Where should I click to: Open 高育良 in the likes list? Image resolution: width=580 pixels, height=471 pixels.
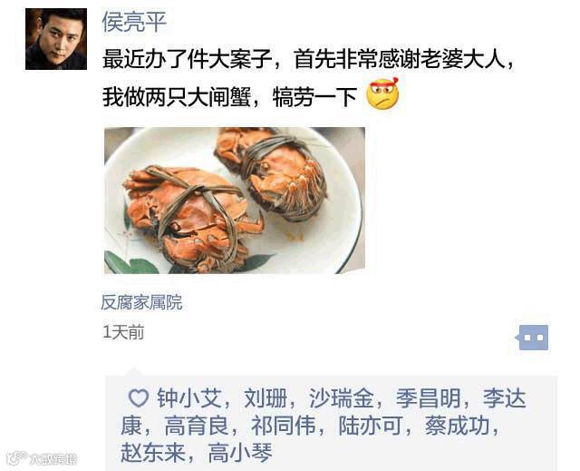(x=197, y=426)
